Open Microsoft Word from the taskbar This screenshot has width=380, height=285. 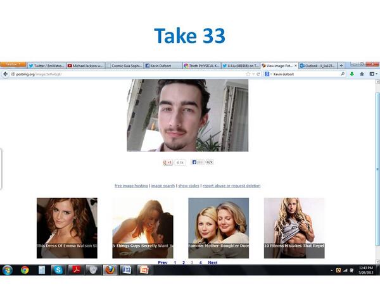[127, 270]
